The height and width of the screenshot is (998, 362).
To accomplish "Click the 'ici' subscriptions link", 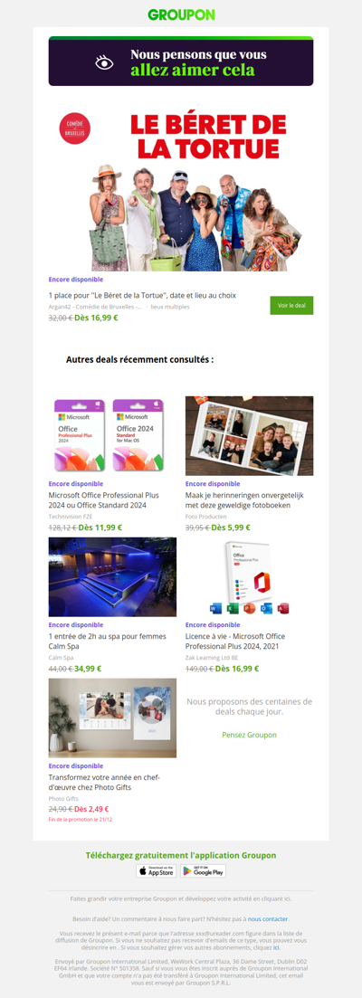I will pyautogui.click(x=276, y=946).
